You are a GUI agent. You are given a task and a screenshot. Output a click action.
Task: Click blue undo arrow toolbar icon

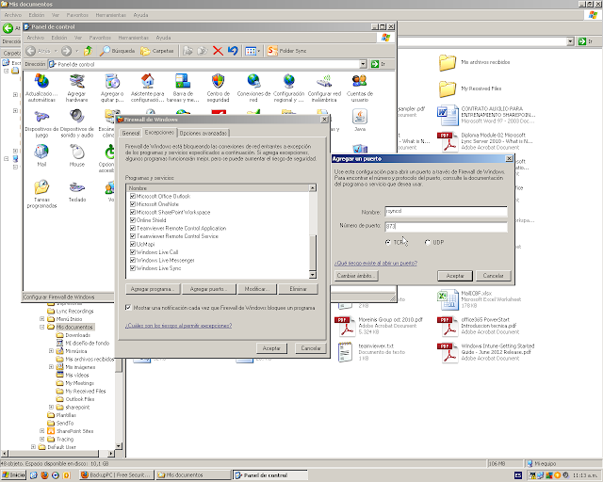[x=233, y=51]
